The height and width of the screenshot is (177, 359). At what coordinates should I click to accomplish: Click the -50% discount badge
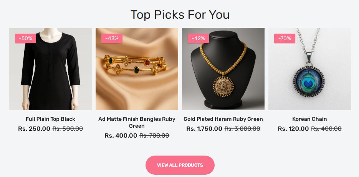click(25, 38)
